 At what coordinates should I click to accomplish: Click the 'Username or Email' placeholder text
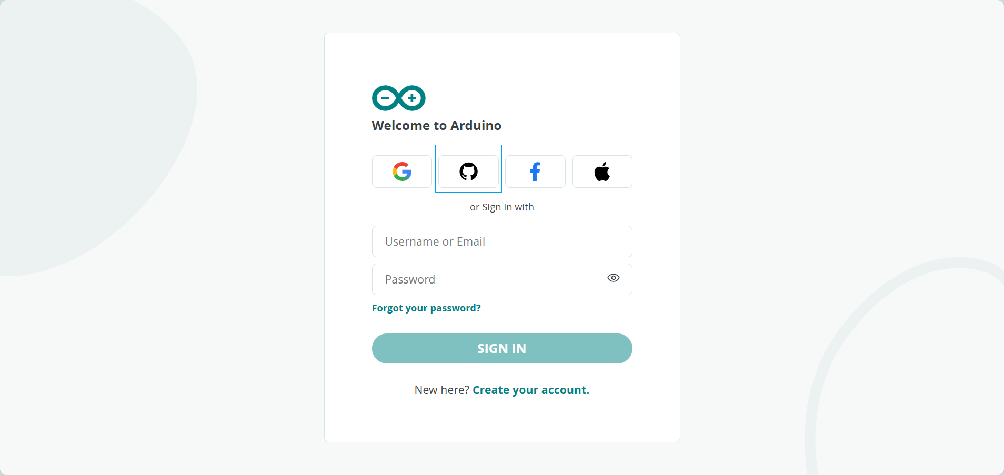435,241
